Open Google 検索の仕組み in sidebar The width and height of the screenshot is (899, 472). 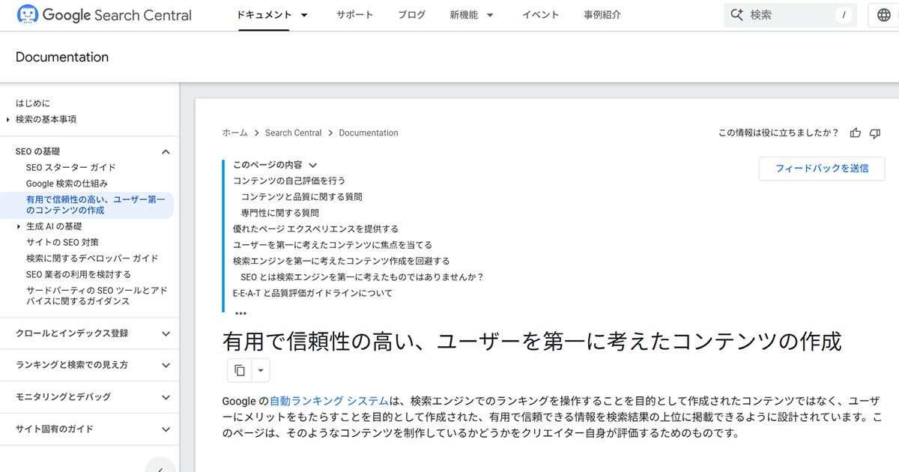point(67,184)
